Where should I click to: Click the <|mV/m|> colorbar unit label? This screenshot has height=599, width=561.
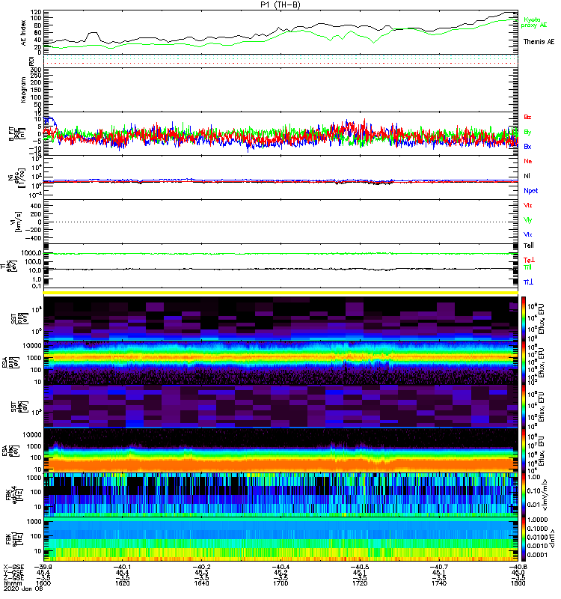pos(547,495)
